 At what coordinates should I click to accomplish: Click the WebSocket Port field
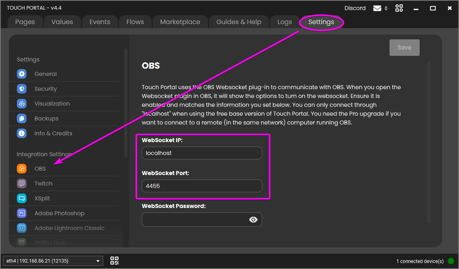[202, 186]
